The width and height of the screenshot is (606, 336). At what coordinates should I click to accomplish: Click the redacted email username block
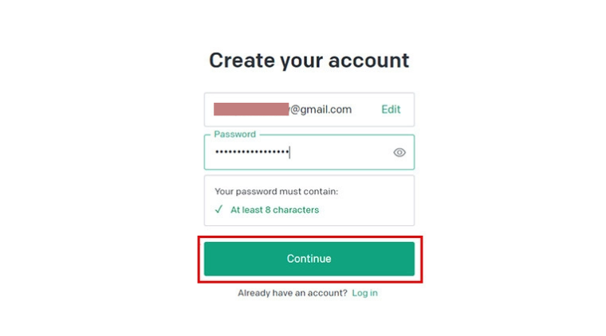click(x=251, y=109)
